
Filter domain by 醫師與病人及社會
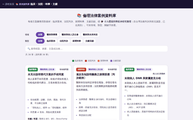[x=70, y=34]
